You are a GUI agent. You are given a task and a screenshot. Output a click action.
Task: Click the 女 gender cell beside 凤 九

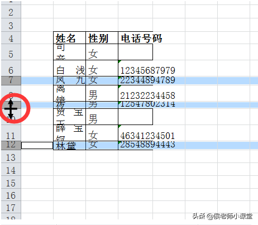102,80
